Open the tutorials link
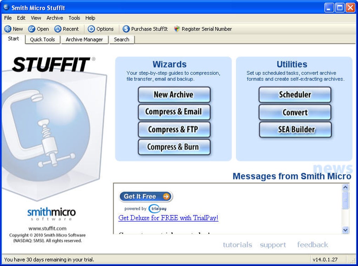This screenshot has height=266, width=358. pos(238,245)
